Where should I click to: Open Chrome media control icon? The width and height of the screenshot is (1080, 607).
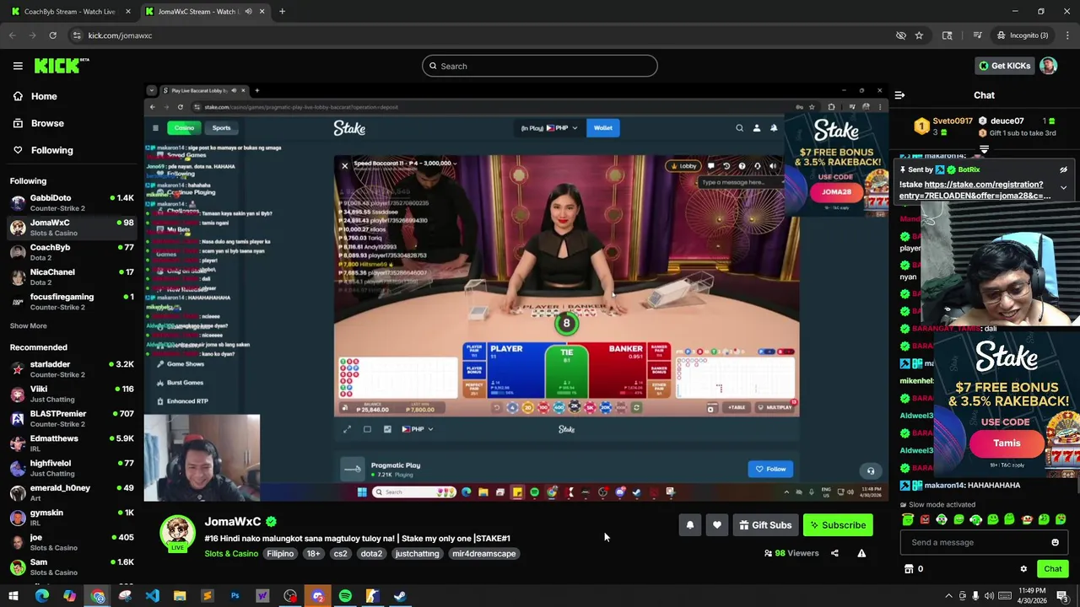coord(977,35)
